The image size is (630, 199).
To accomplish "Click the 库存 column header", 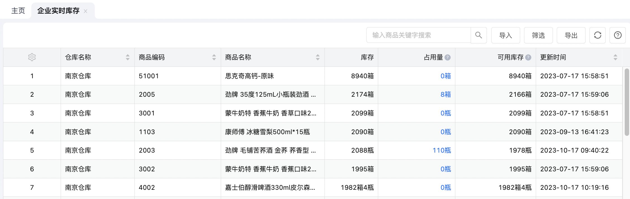I will click(367, 57).
